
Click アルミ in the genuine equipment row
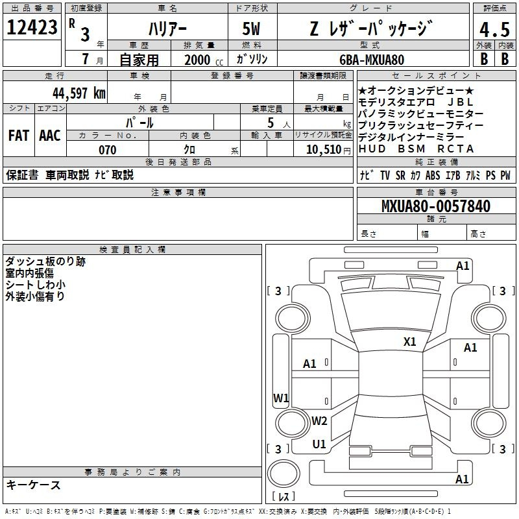pyautogui.click(x=473, y=175)
